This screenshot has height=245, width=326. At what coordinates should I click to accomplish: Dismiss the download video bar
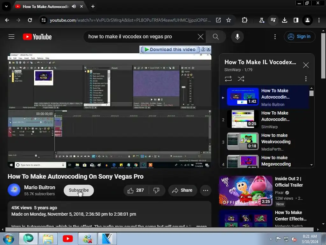point(208,49)
